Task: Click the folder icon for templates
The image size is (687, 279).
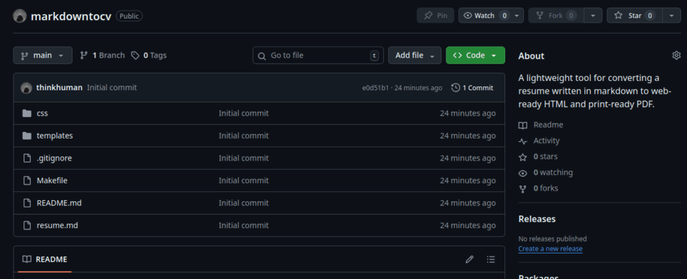Action: 27,136
